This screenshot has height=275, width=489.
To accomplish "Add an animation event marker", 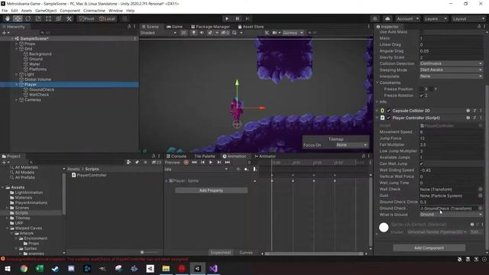I will 254,169.
